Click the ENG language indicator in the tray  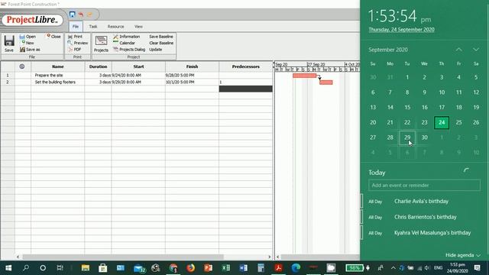click(x=438, y=268)
